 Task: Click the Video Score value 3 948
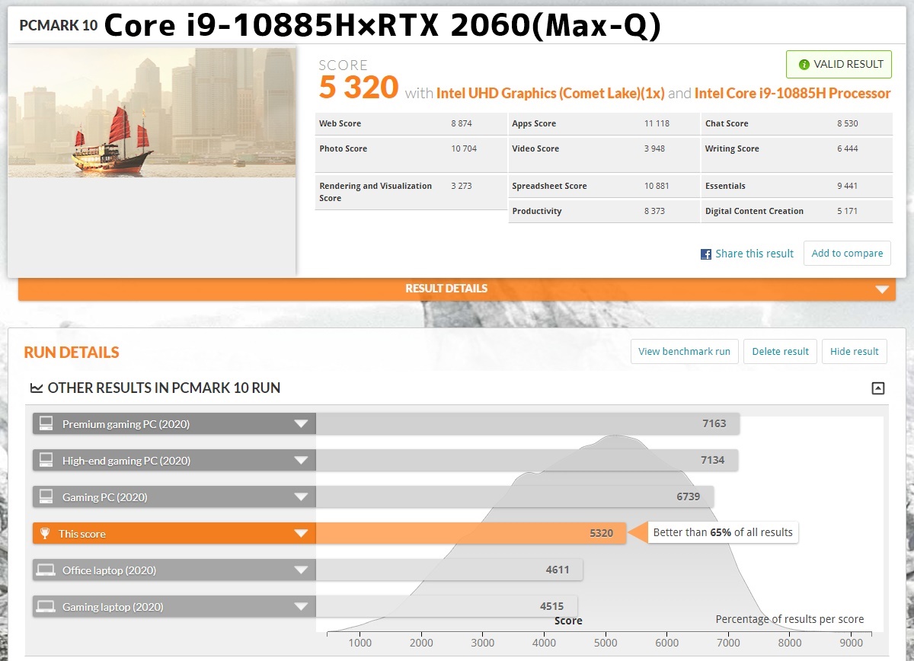654,149
